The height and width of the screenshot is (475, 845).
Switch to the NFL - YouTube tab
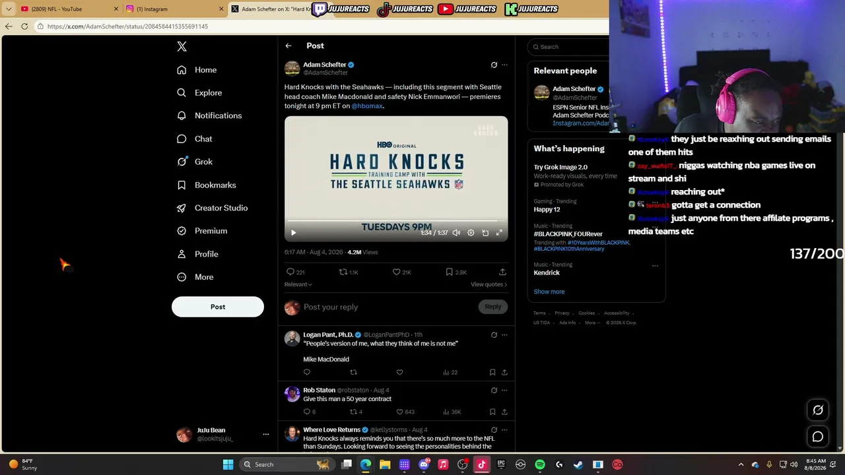[x=69, y=9]
